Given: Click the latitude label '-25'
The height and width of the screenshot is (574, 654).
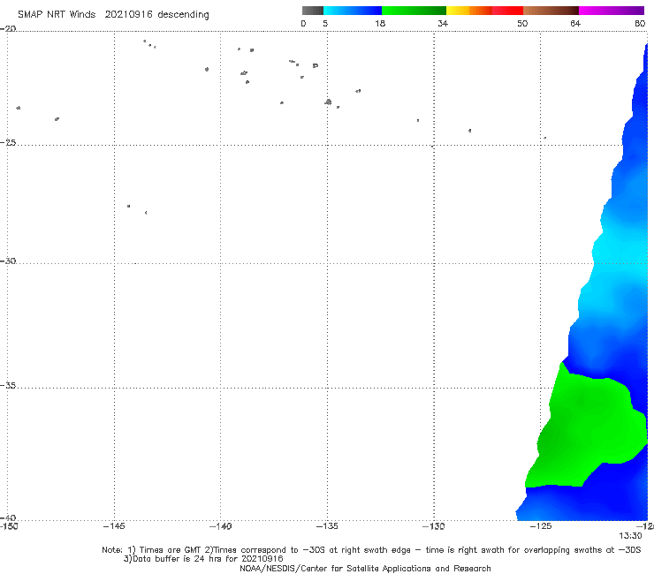Looking at the screenshot, I should [8, 142].
